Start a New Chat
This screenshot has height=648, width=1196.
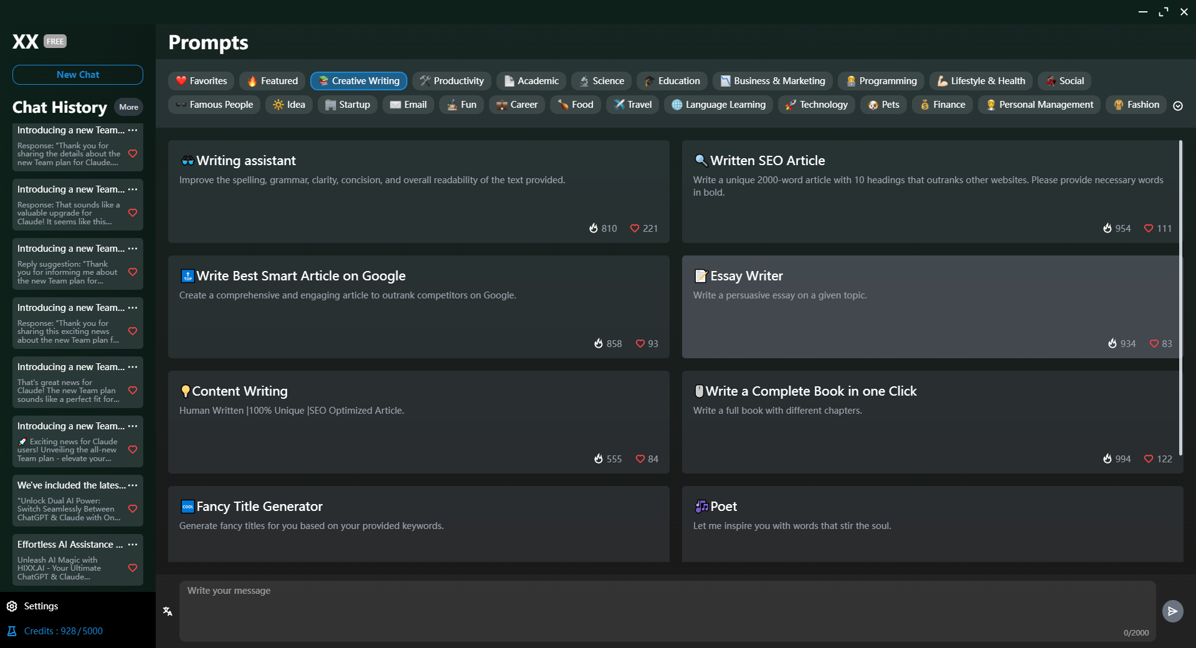(78, 75)
